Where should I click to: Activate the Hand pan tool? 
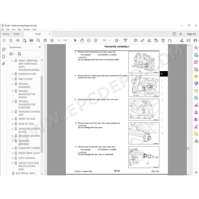click(82, 40)
